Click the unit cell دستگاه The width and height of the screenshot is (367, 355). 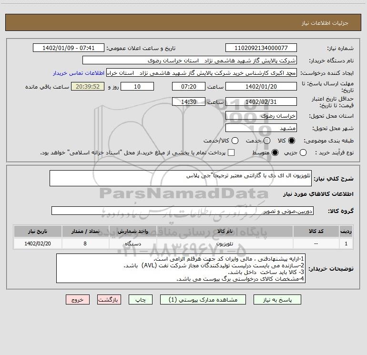(x=133, y=243)
